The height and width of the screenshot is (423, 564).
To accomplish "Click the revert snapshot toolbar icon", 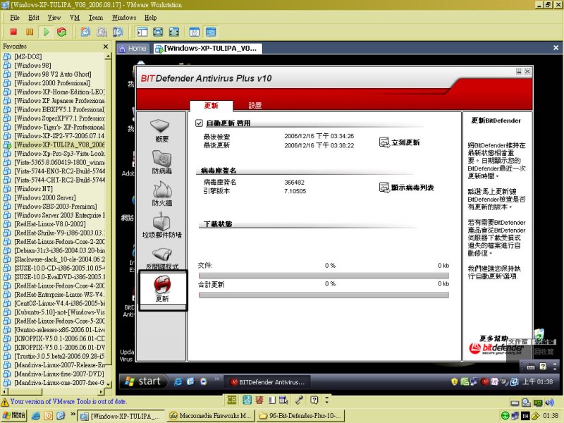I will coord(102,32).
